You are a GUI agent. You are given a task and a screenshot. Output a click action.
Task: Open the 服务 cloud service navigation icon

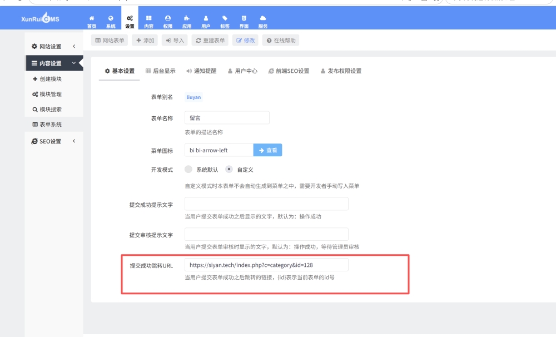[x=263, y=22]
